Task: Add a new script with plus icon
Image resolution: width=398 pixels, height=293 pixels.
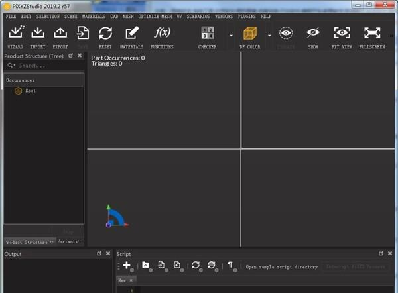Action: 127,265
